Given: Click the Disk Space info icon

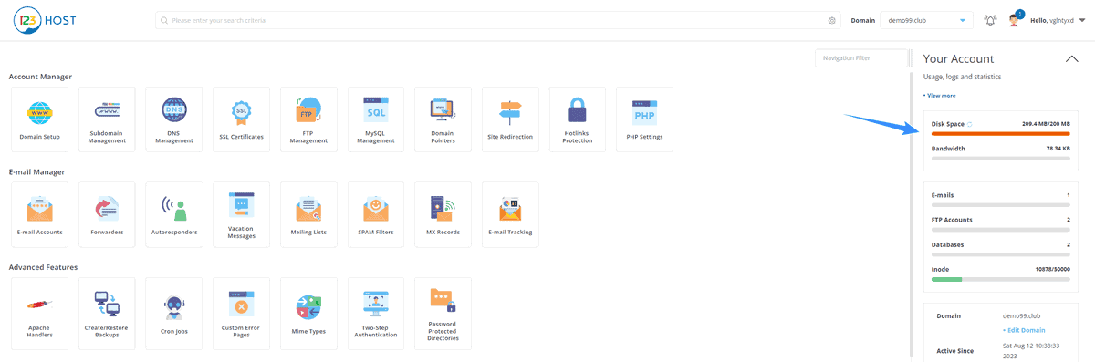Looking at the screenshot, I should tap(969, 124).
